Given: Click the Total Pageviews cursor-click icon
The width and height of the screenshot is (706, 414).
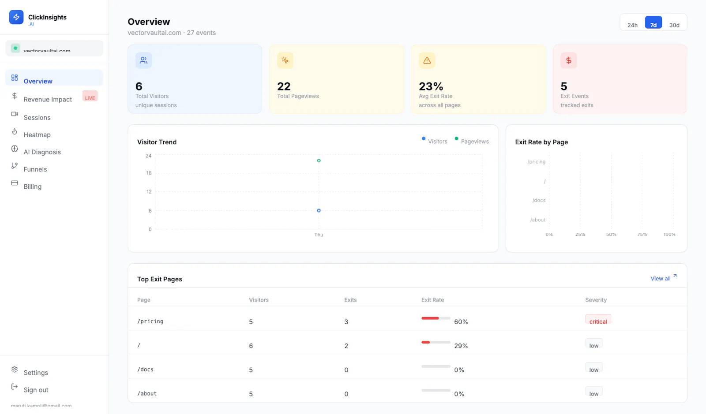Looking at the screenshot, I should point(285,60).
